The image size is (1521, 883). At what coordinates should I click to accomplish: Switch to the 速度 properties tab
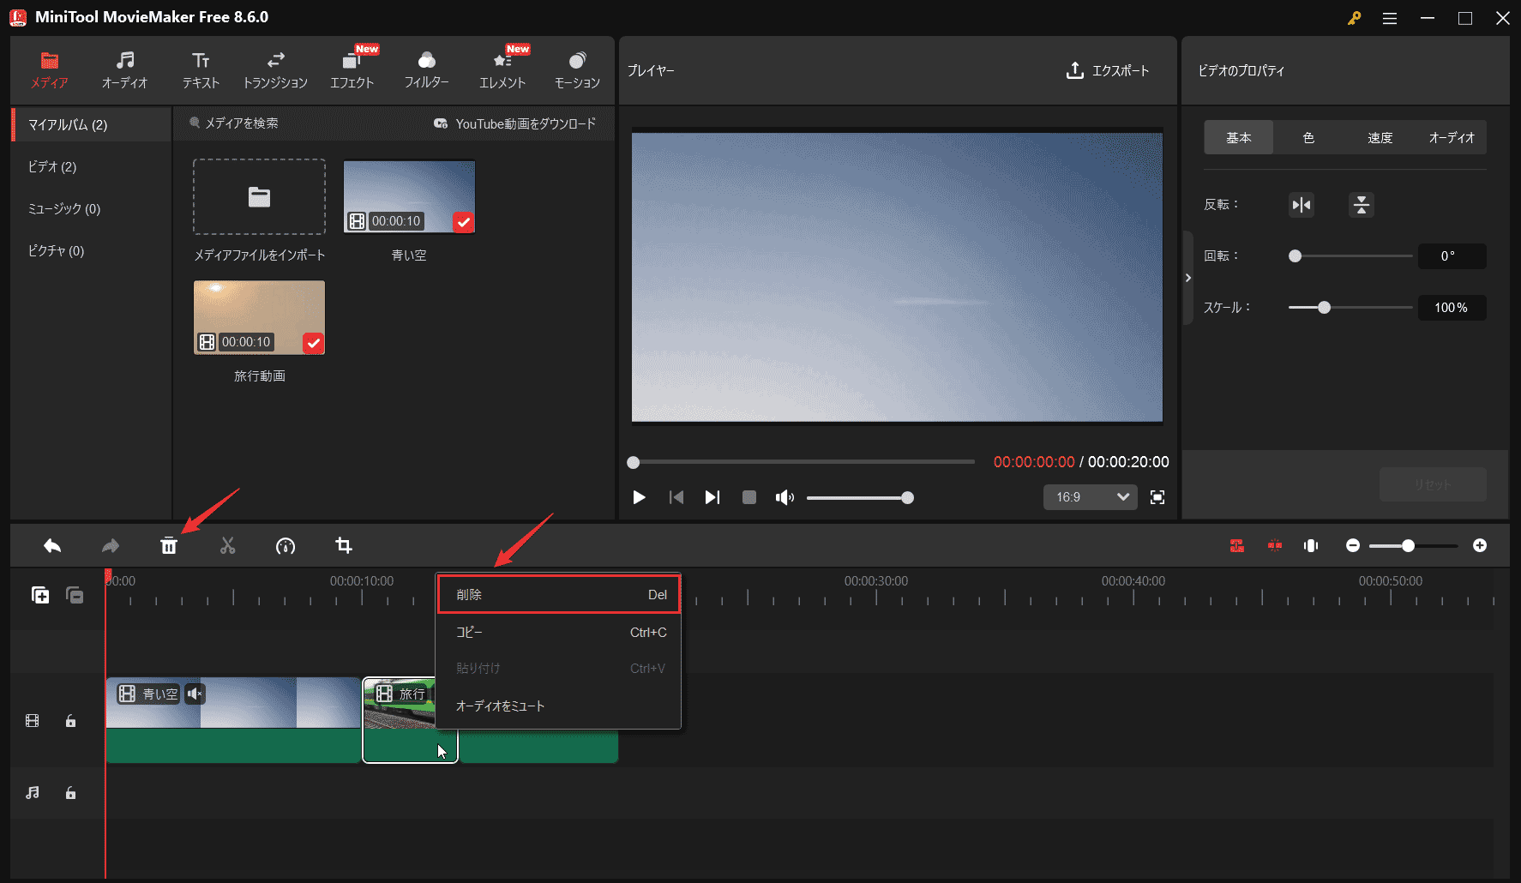pos(1380,137)
